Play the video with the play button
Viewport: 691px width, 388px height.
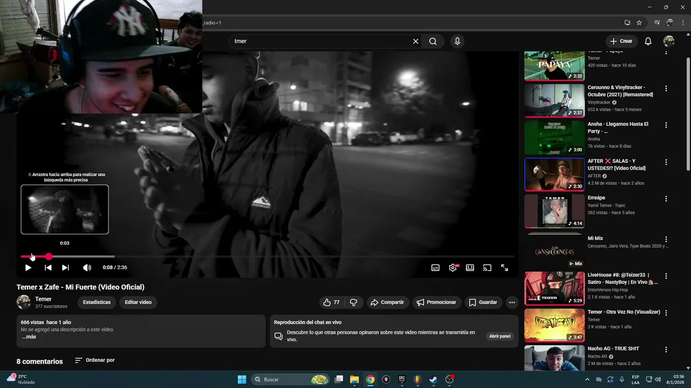pyautogui.click(x=28, y=268)
